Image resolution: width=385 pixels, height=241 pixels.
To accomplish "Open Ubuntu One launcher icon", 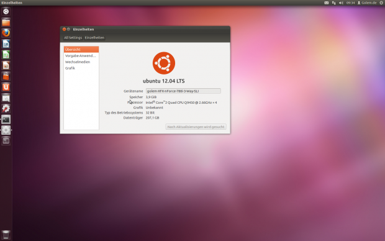I will [6, 87].
